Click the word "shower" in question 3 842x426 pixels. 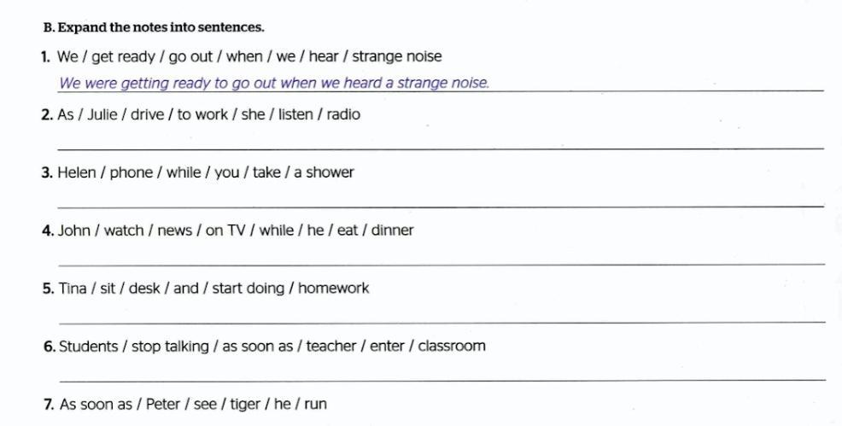(330, 172)
